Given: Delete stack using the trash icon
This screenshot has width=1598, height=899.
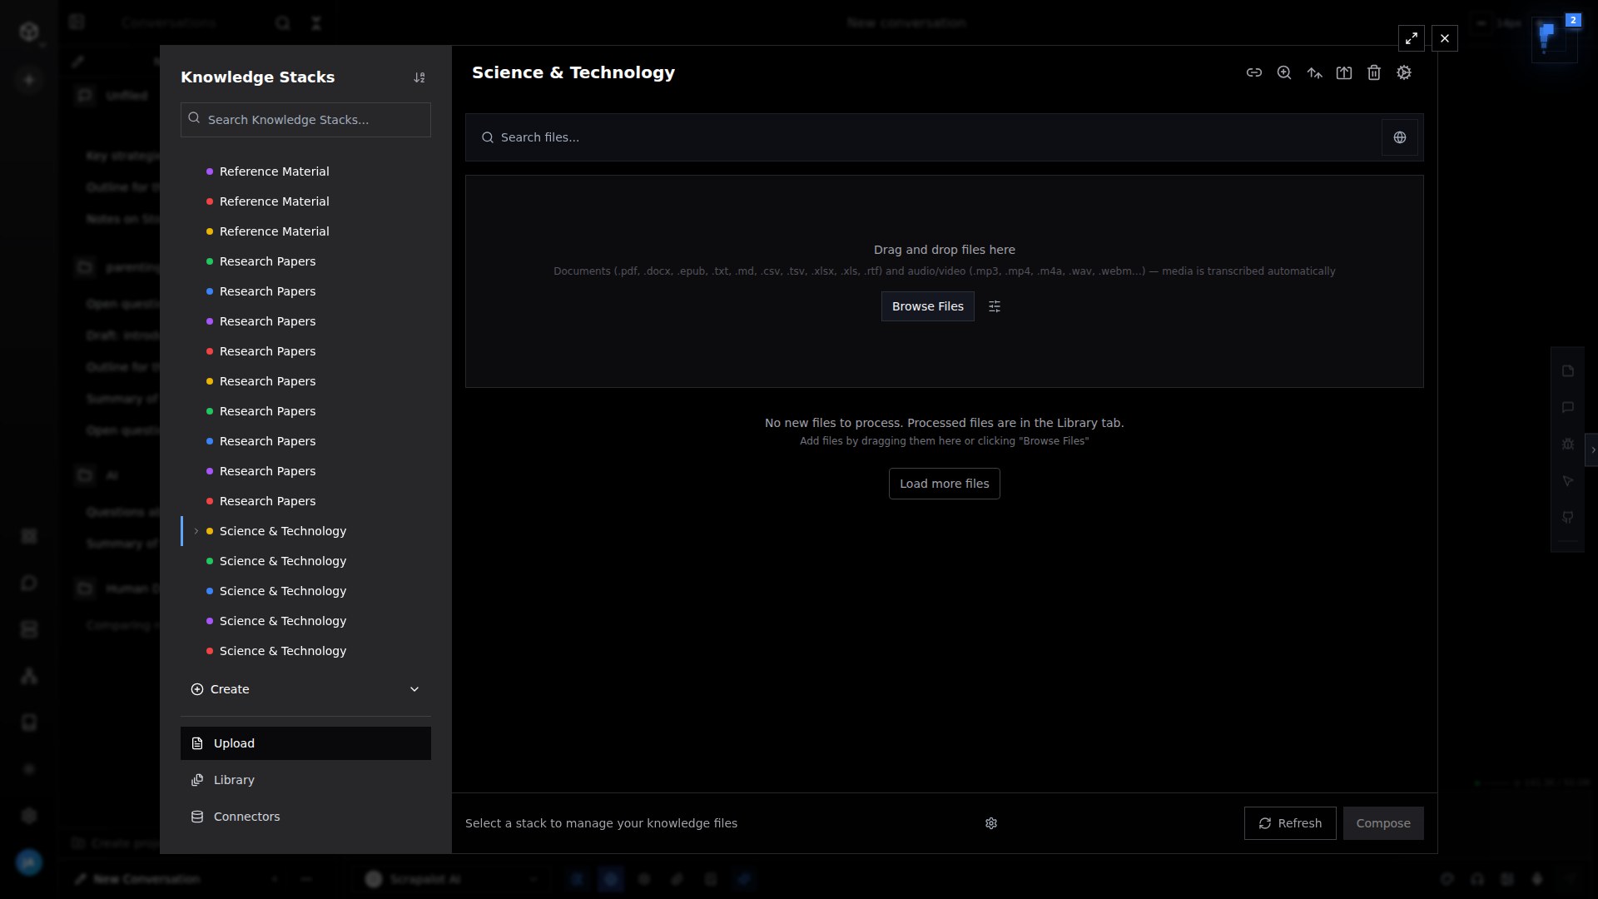Looking at the screenshot, I should (1374, 73).
